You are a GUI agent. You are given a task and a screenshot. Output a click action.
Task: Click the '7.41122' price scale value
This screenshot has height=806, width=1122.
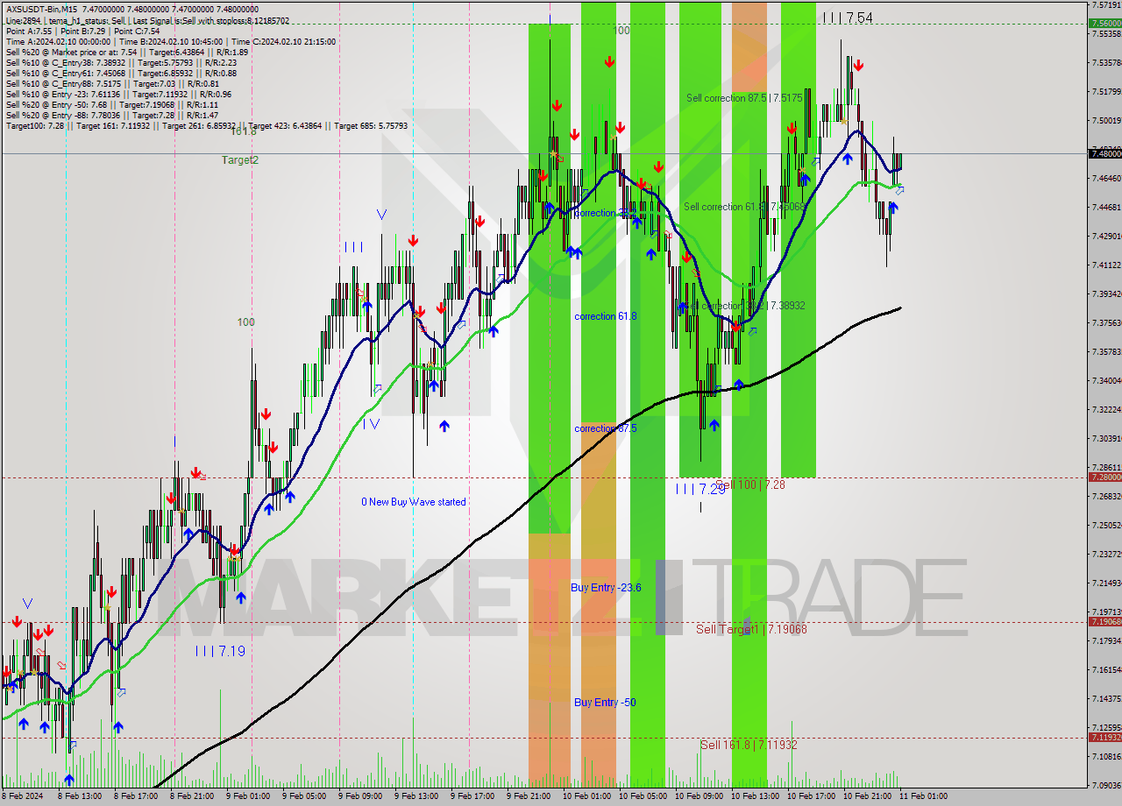pos(1106,265)
